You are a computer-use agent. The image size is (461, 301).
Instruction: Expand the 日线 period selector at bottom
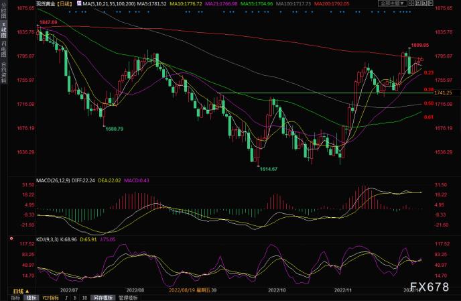point(21,291)
